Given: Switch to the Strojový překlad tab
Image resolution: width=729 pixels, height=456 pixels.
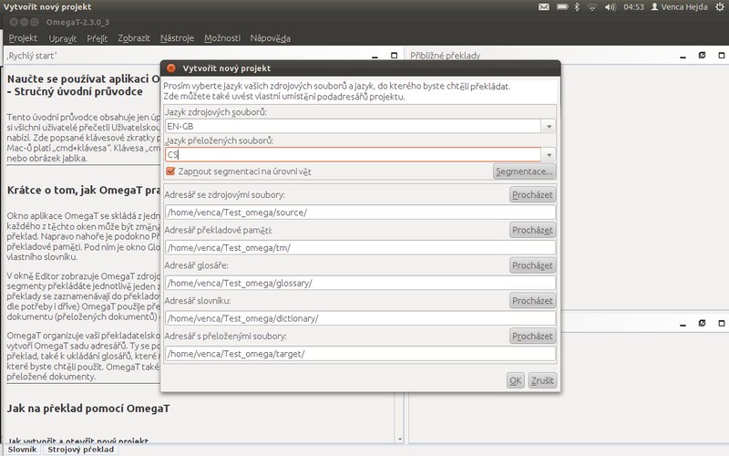Looking at the screenshot, I should (81, 449).
